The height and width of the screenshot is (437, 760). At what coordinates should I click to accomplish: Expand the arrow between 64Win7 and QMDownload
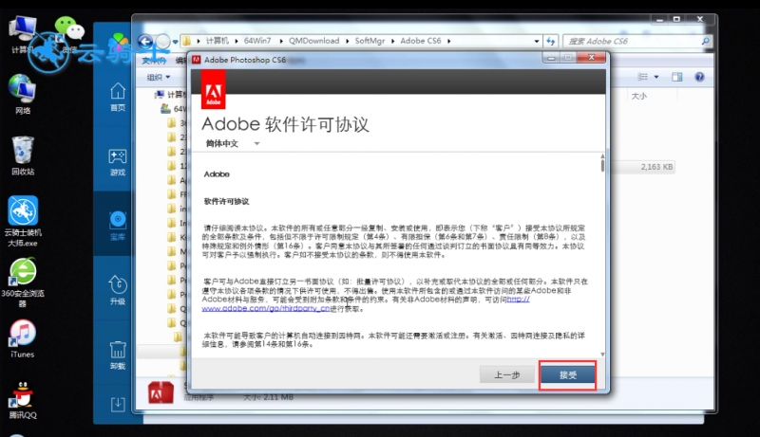pos(280,41)
